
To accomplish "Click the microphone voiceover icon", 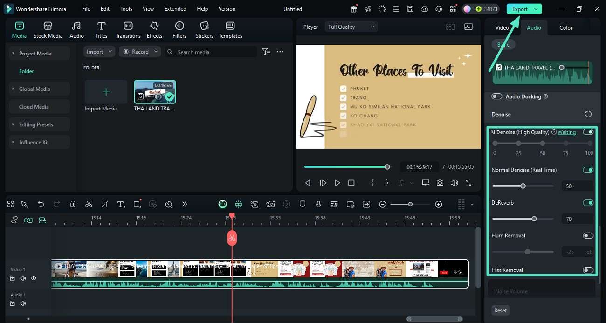I will click(318, 204).
